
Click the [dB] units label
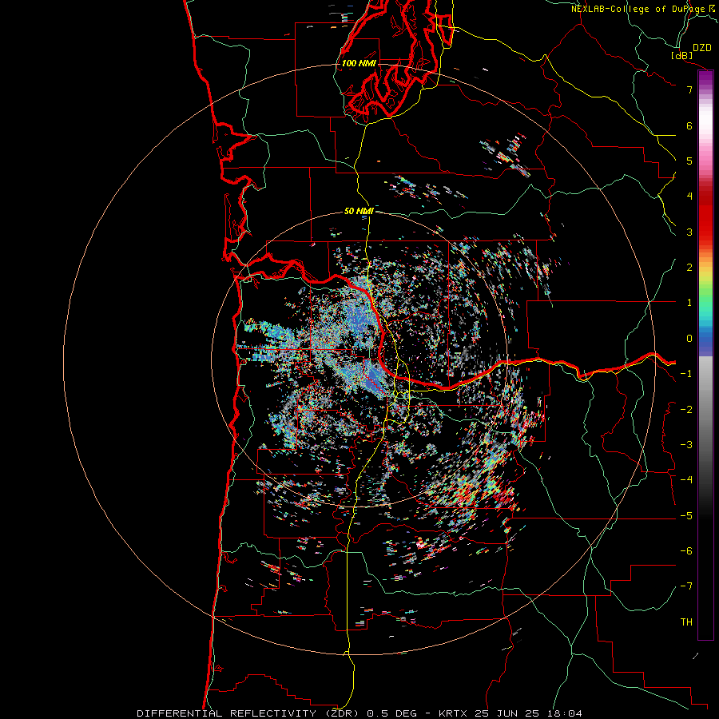click(682, 55)
